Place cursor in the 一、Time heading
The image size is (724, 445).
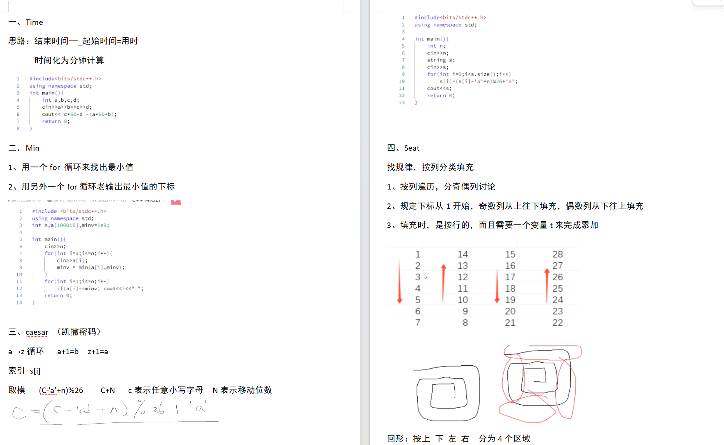point(34,23)
